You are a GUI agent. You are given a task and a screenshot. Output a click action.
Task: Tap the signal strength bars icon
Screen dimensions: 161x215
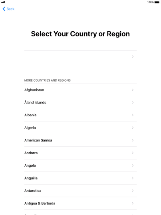click(x=3, y=2)
